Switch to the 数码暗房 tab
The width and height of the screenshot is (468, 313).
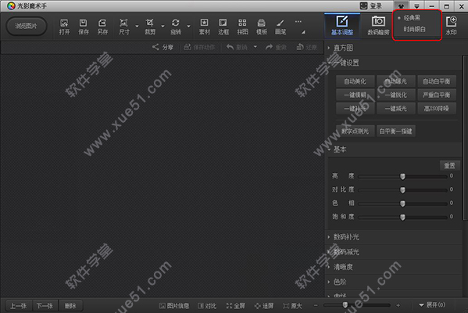(378, 26)
